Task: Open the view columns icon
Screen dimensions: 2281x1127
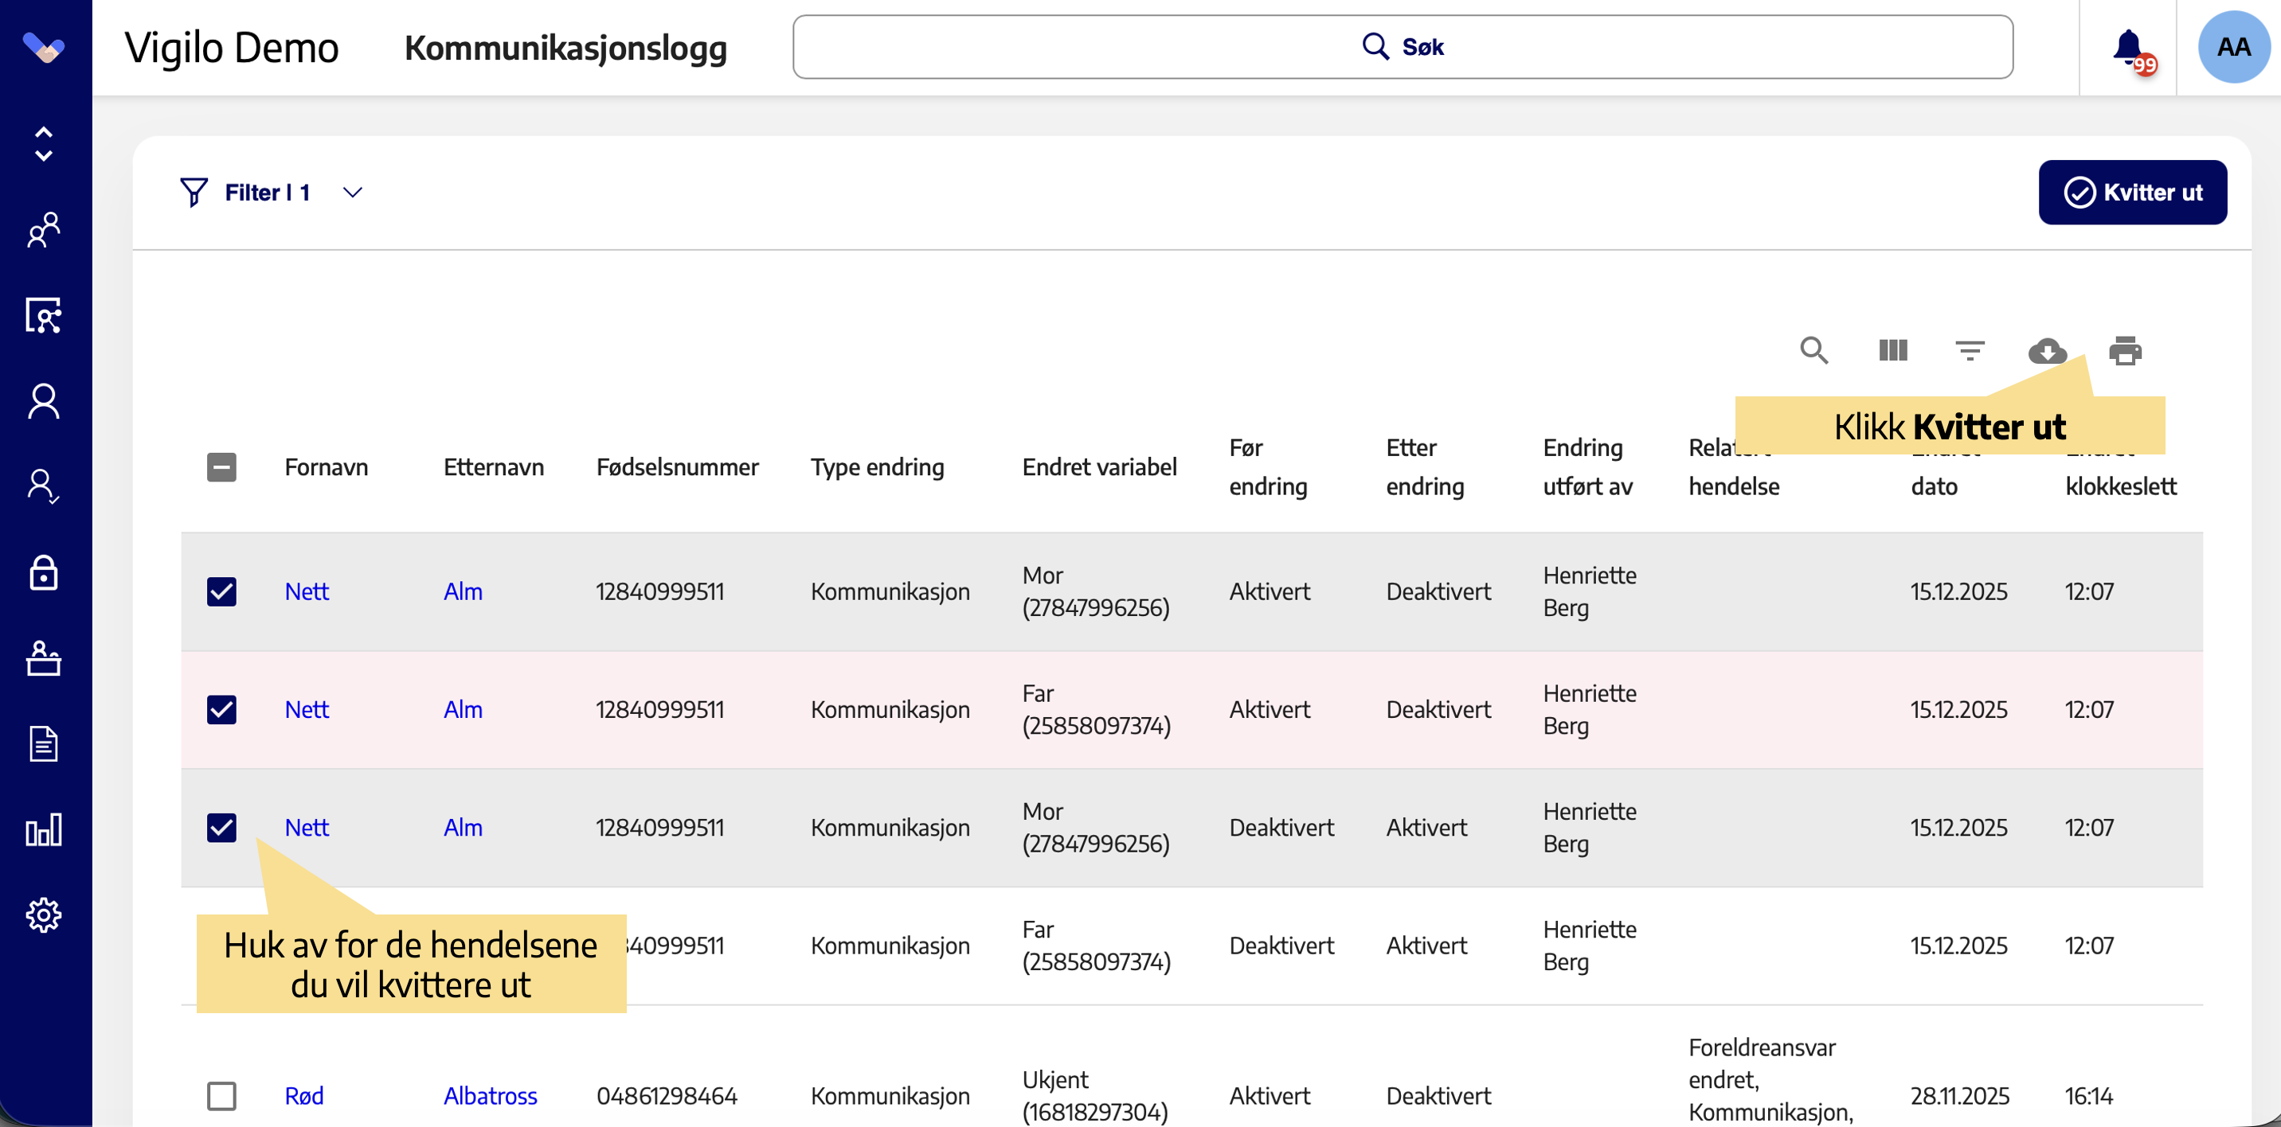Action: (x=1893, y=350)
